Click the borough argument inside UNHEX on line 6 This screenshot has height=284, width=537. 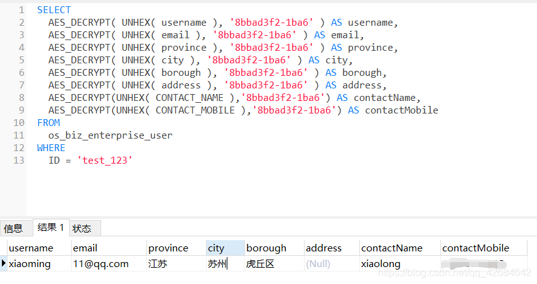(181, 73)
